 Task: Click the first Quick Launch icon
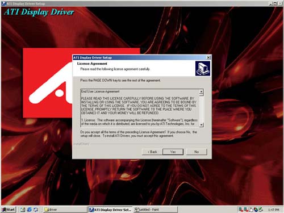(23, 210)
